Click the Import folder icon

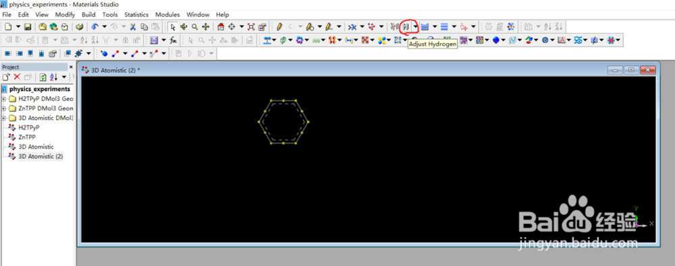[43, 27]
